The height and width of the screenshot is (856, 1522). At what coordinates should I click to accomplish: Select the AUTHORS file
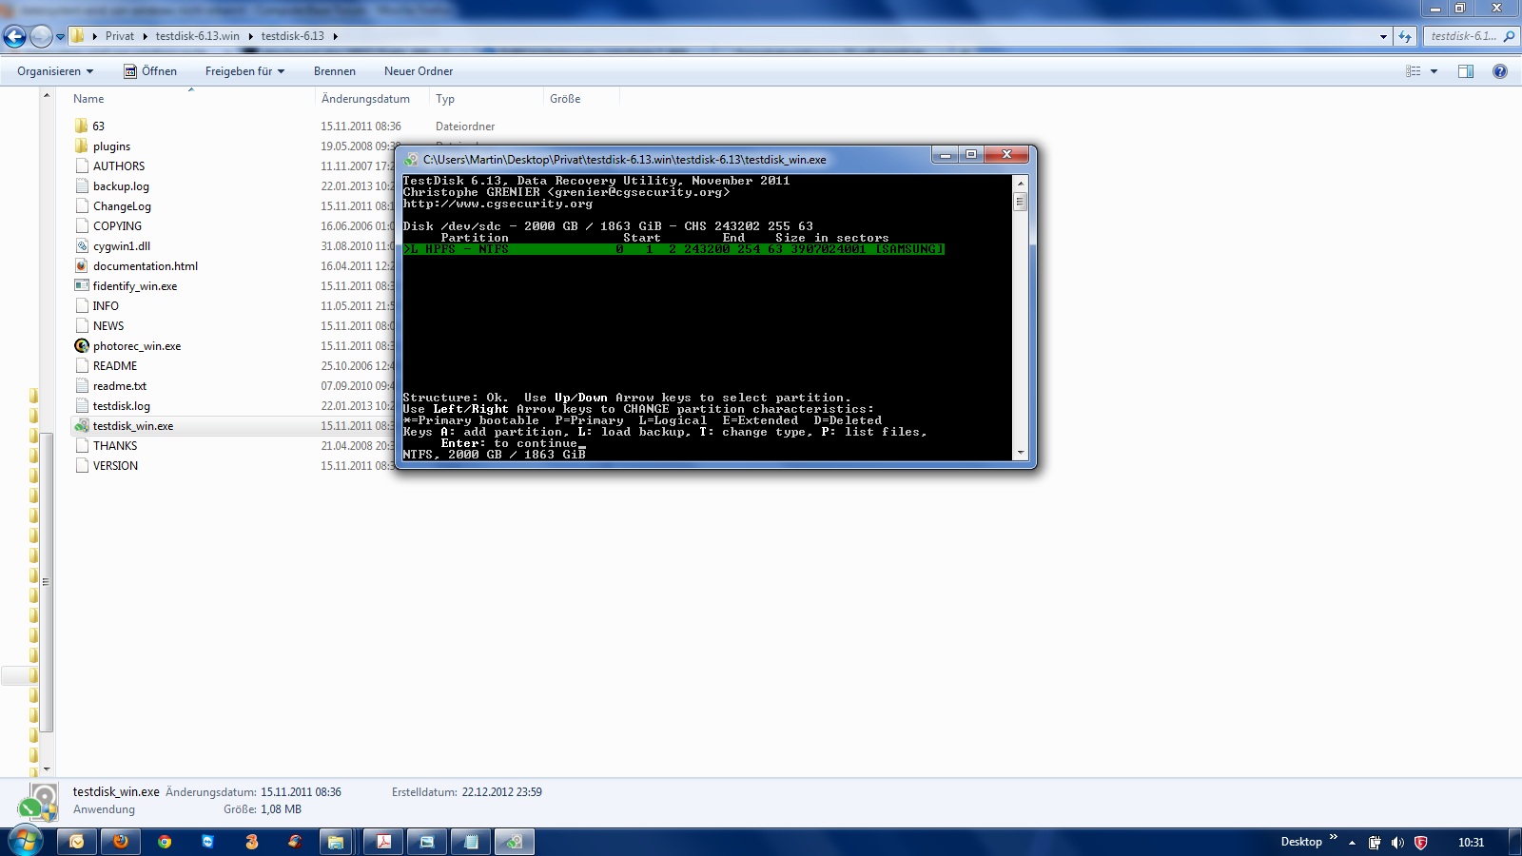click(x=119, y=166)
